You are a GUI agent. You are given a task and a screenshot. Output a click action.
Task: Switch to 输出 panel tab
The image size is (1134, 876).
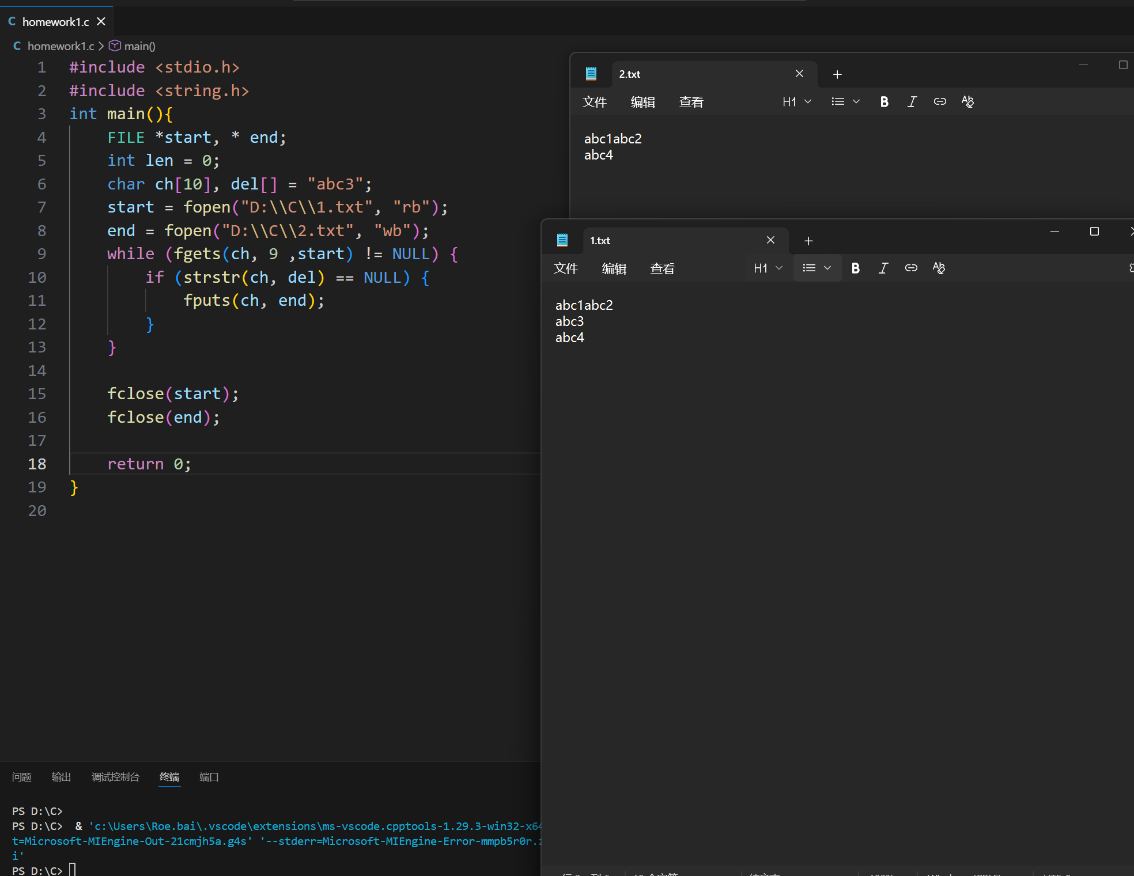(61, 777)
